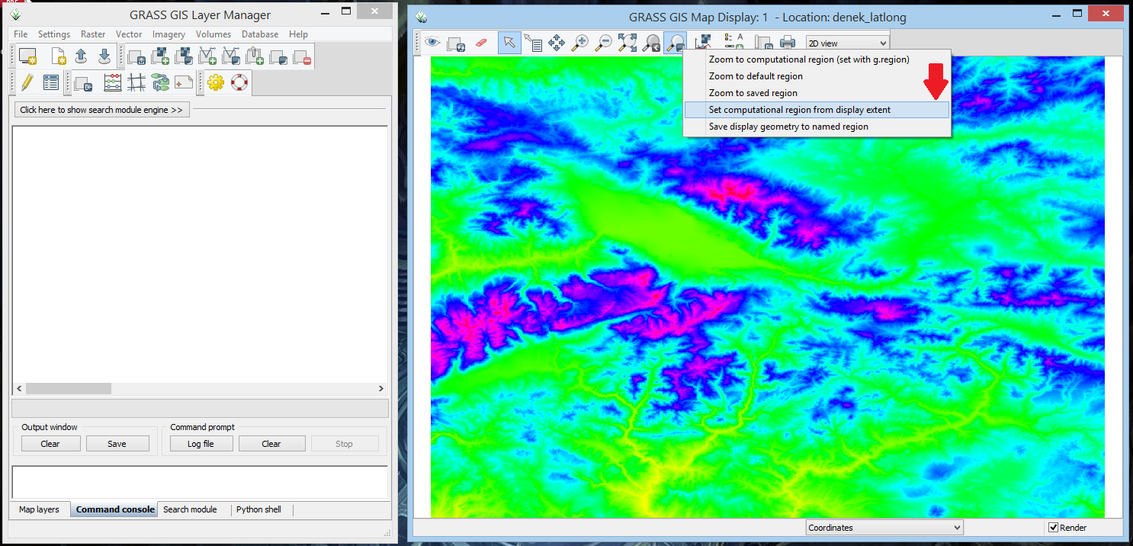Open the Database menu
The width and height of the screenshot is (1133, 546).
(260, 34)
